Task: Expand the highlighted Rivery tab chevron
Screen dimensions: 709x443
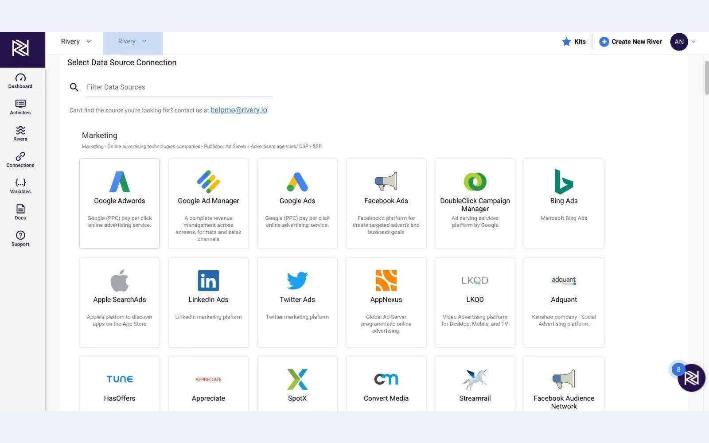Action: [x=144, y=41]
